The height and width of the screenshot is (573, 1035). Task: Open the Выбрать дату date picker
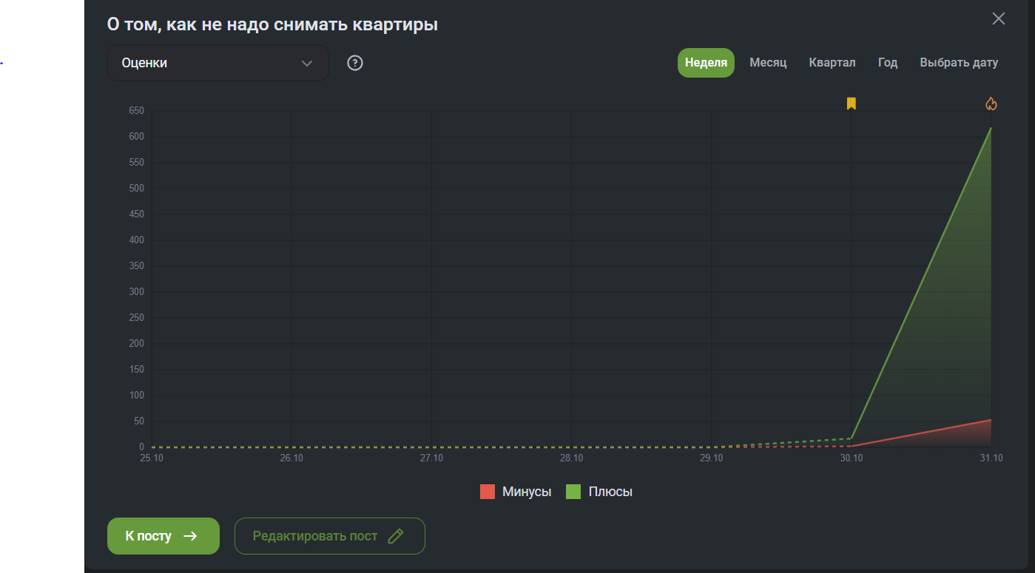[959, 63]
